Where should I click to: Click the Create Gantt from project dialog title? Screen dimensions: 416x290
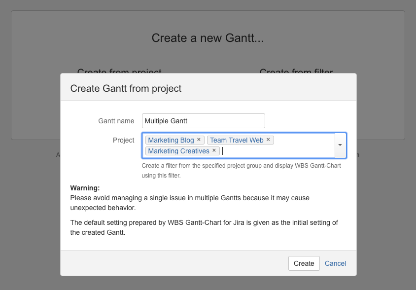click(125, 88)
